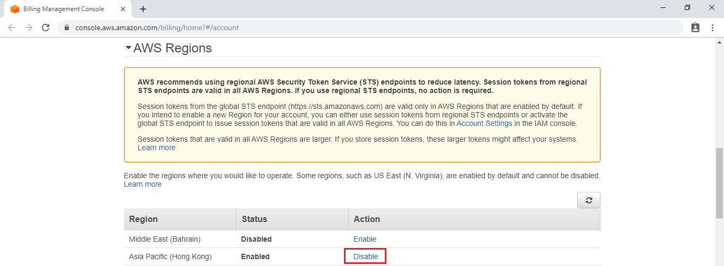Open the Chrome three-dot menu

(x=713, y=27)
